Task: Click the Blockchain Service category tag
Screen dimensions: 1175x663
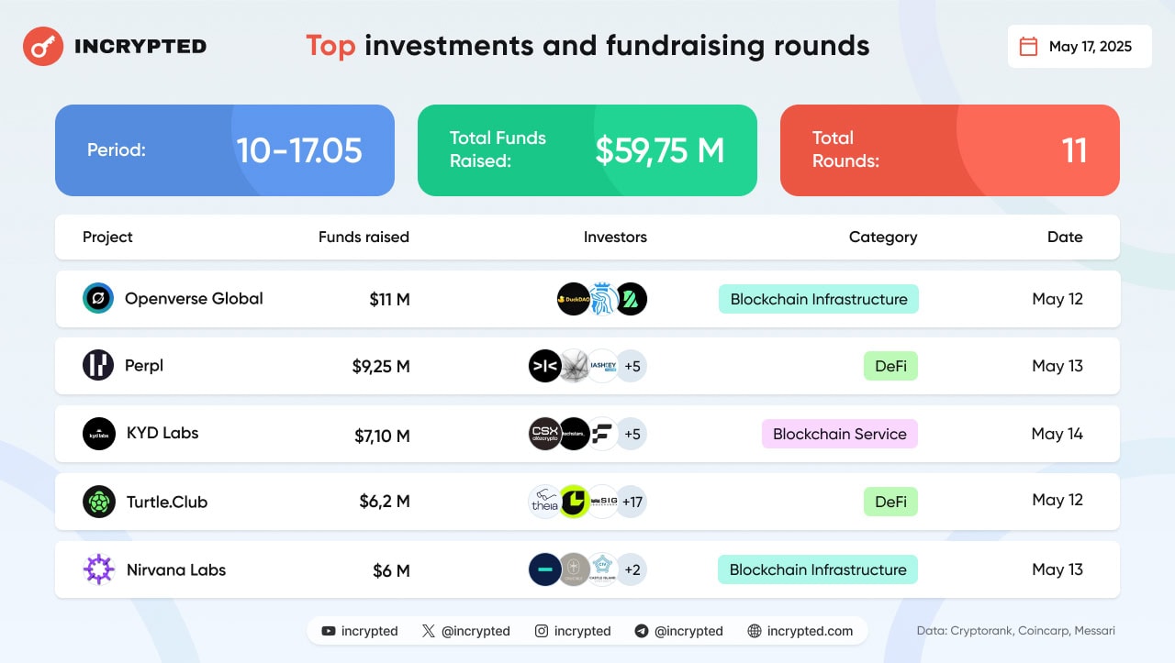Action: [839, 434]
